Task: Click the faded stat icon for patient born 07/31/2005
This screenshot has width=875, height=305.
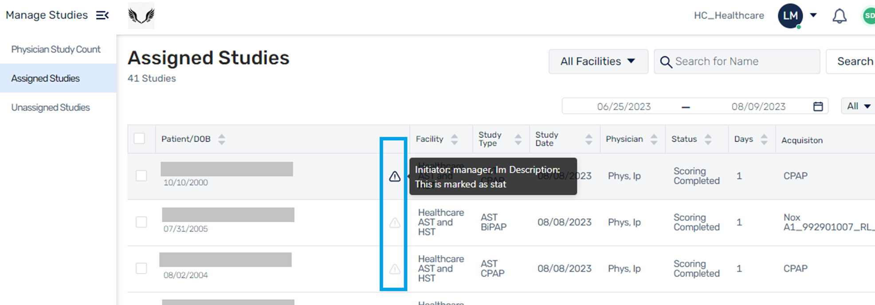Action: click(x=395, y=223)
